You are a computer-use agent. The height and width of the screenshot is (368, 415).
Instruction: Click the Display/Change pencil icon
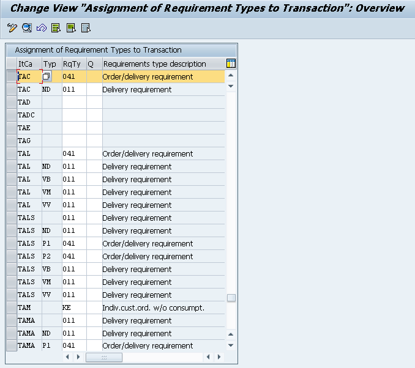[12, 28]
